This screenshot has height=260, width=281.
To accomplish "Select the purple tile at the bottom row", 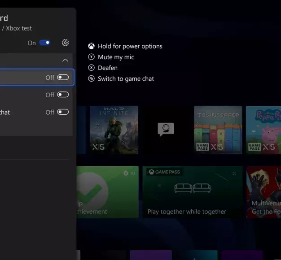I will [x=151, y=255].
